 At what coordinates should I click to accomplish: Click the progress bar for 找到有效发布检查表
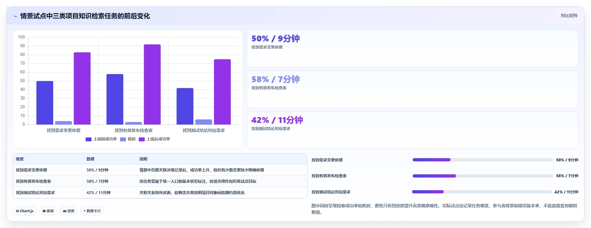point(483,176)
